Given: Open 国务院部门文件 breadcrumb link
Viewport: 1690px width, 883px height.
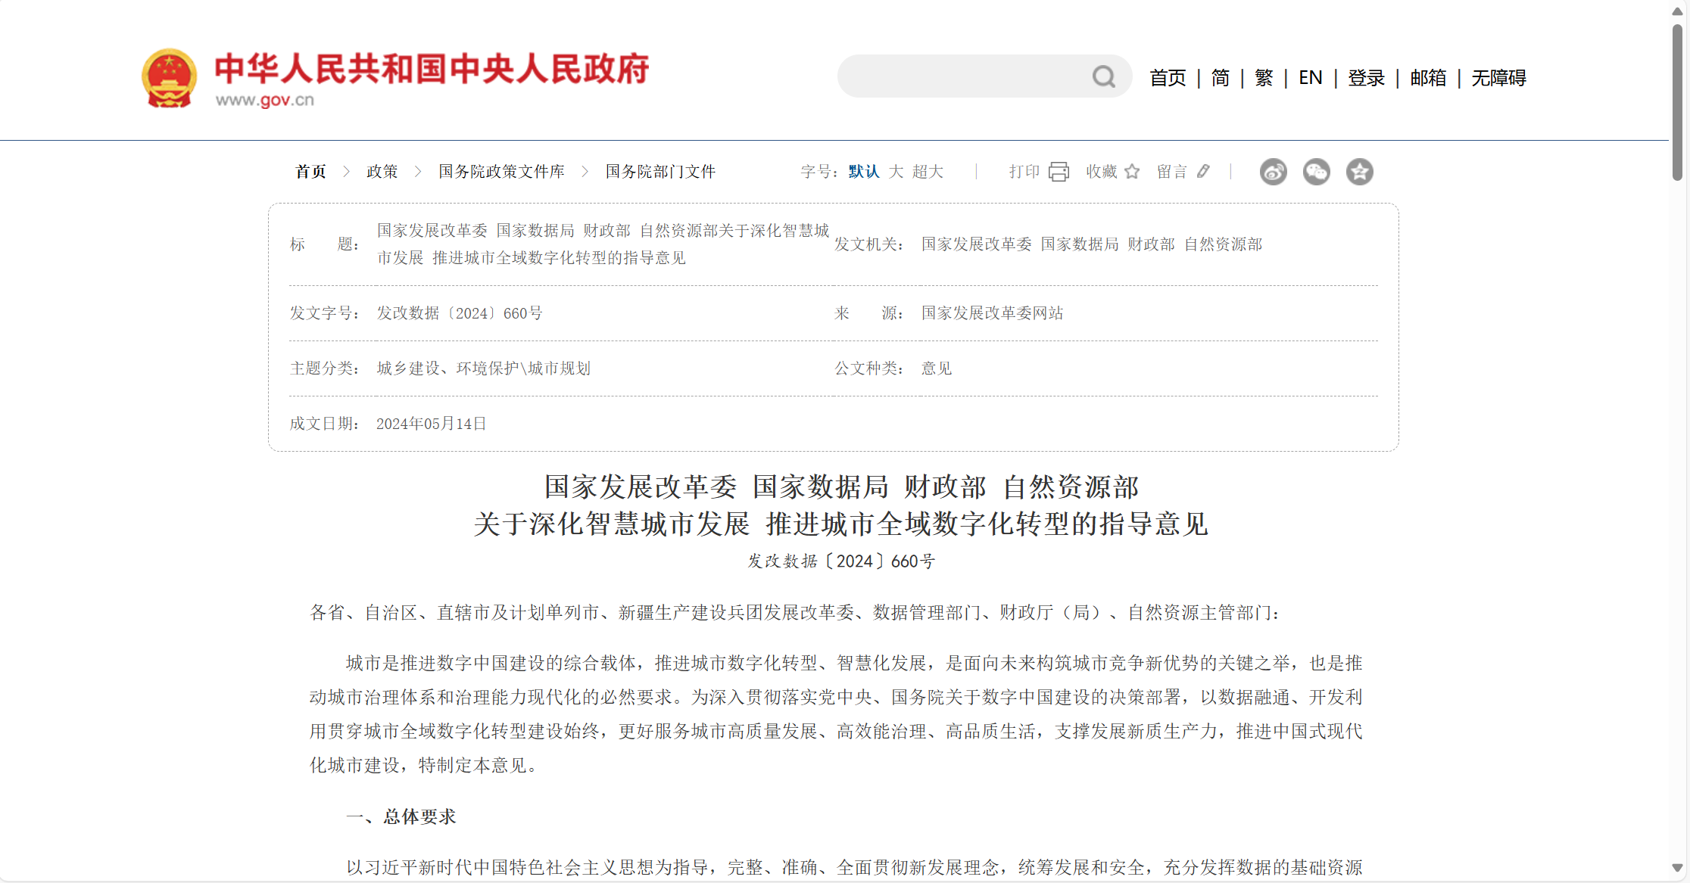Looking at the screenshot, I should tap(660, 172).
